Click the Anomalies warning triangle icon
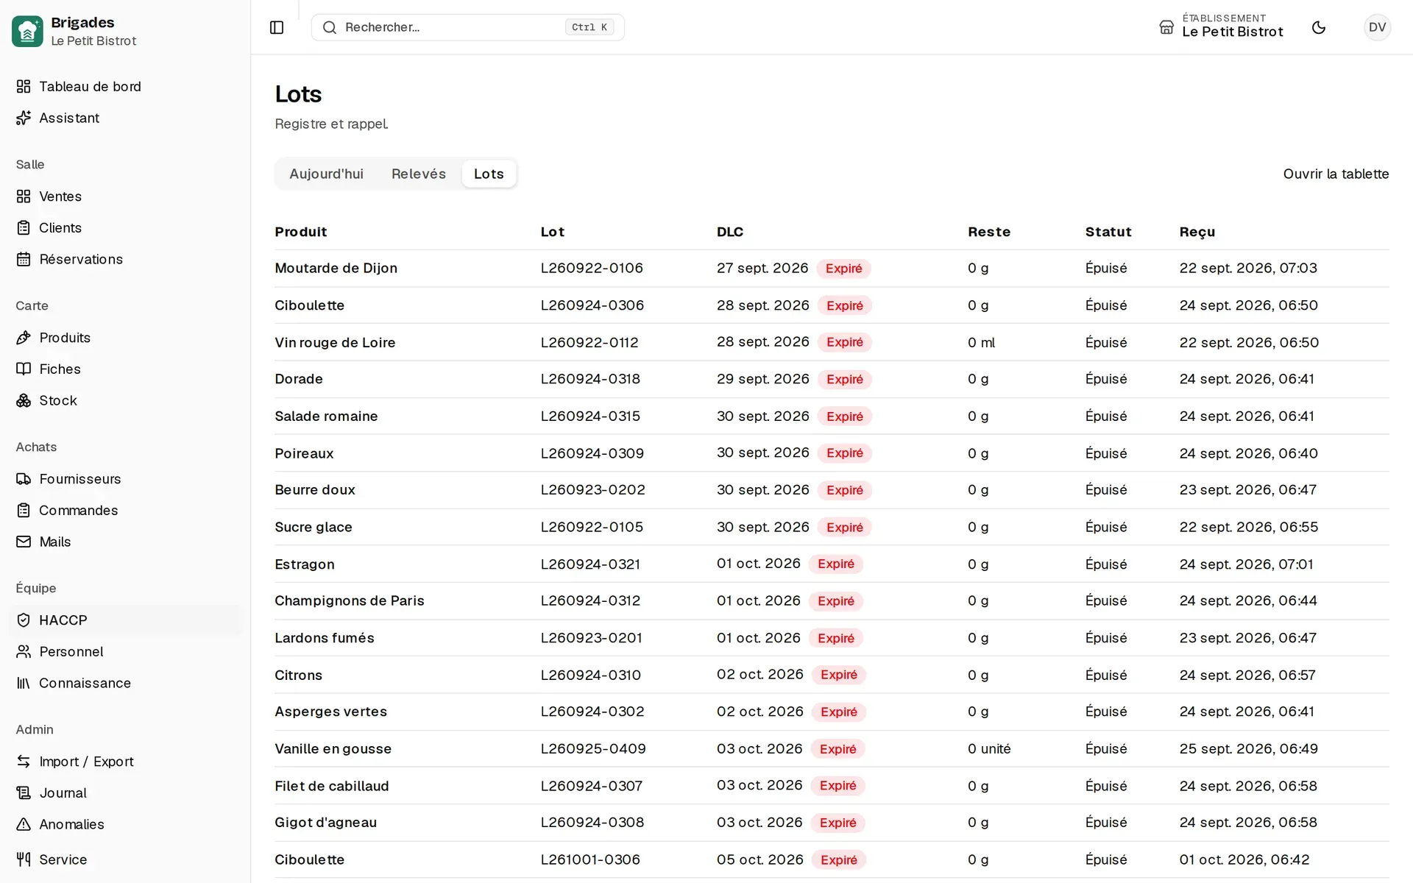This screenshot has width=1413, height=883. pyautogui.click(x=24, y=824)
